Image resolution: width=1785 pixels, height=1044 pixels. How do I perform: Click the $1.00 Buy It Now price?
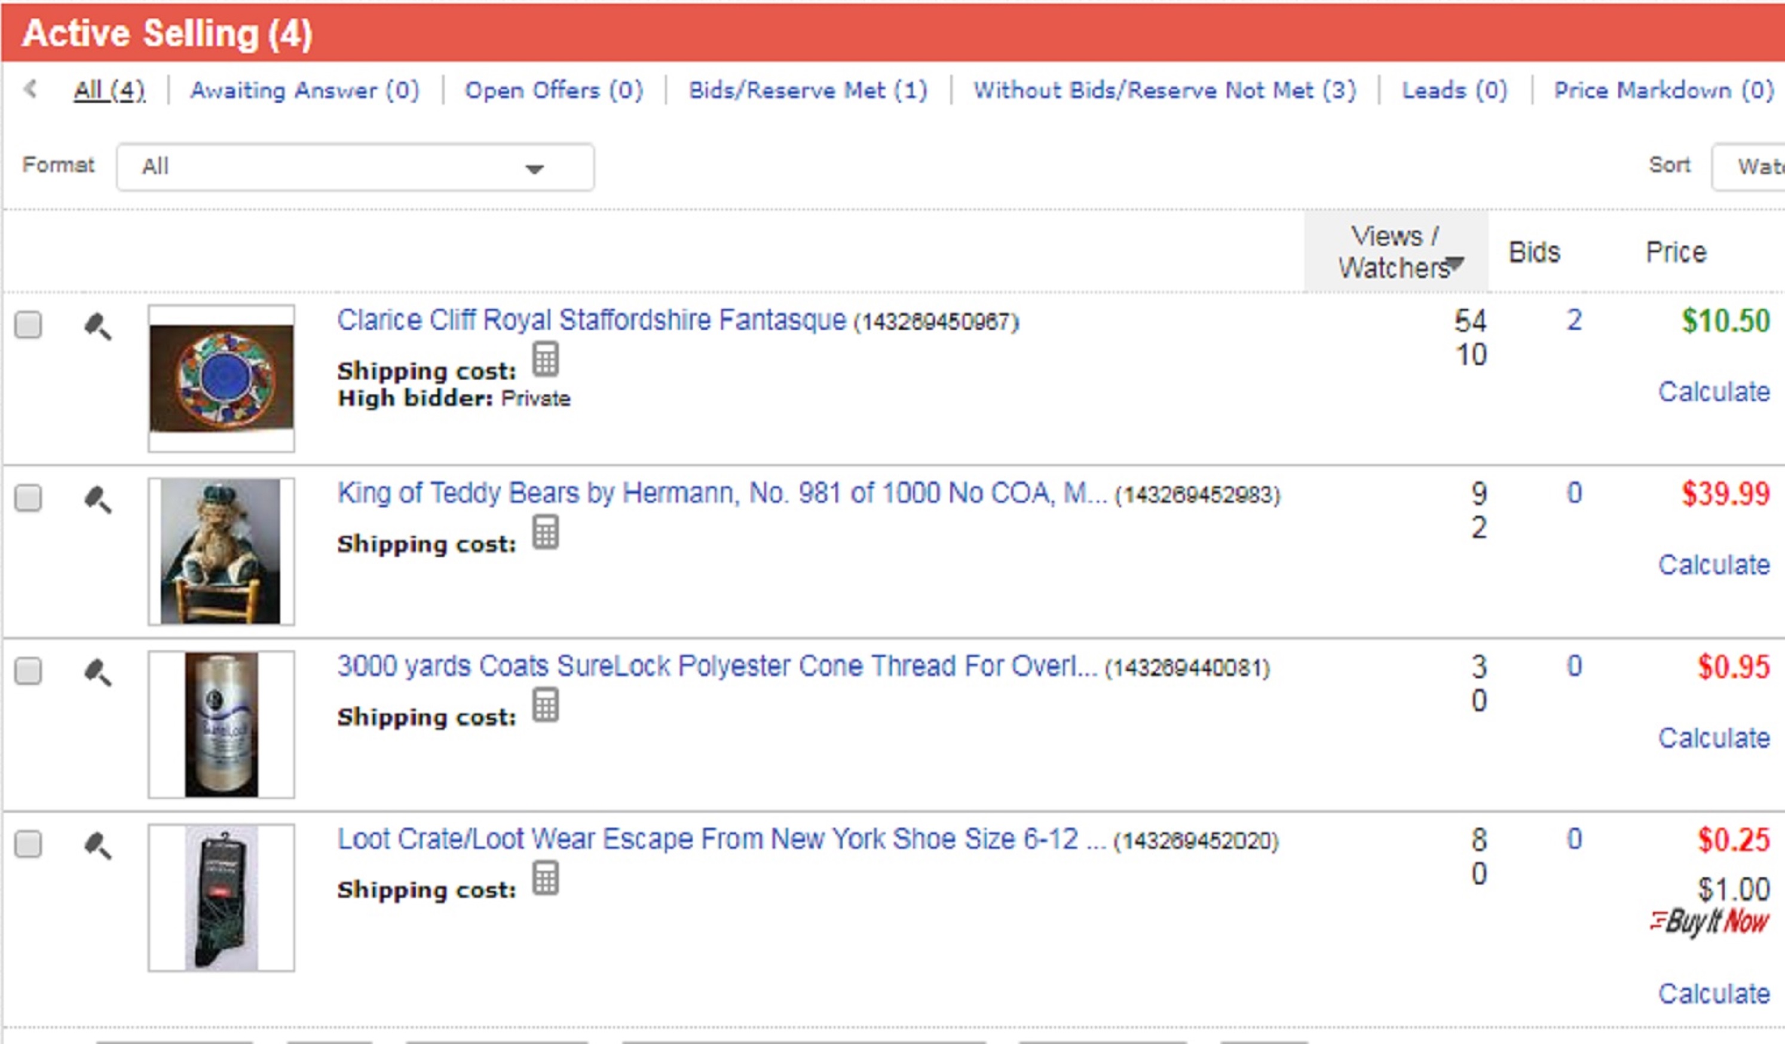pyautogui.click(x=1733, y=889)
